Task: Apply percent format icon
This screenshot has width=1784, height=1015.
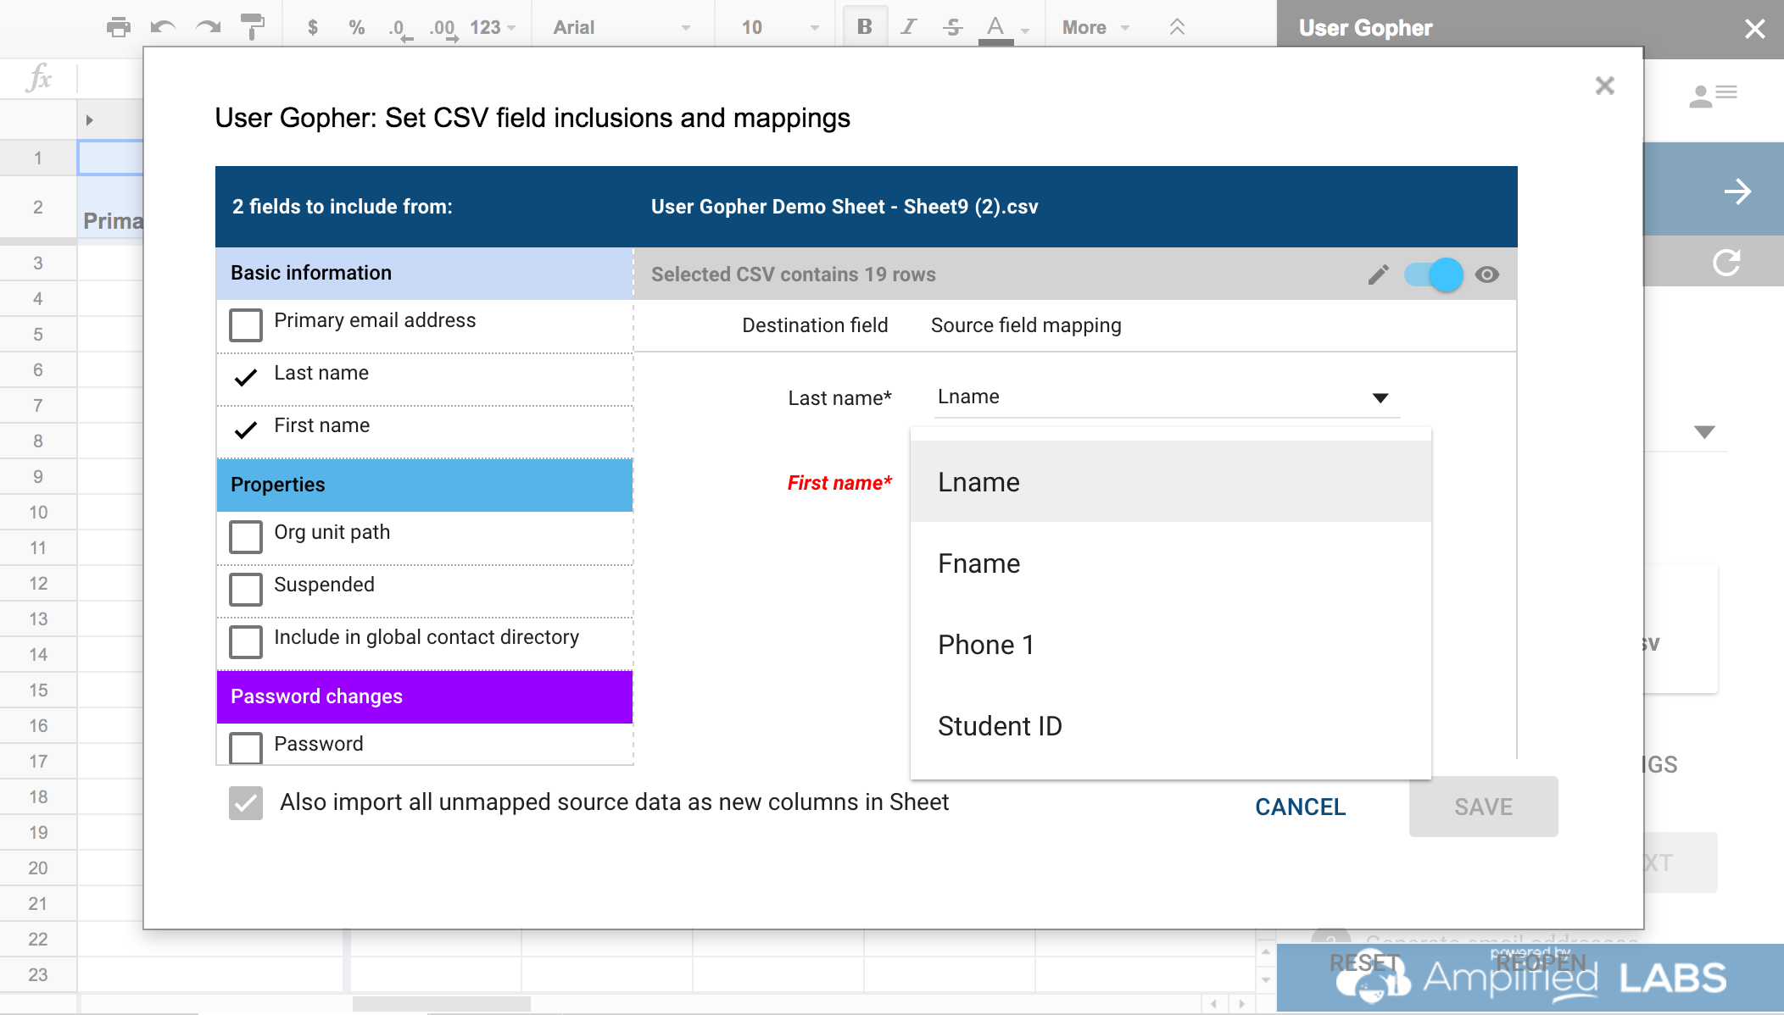Action: coord(356,27)
